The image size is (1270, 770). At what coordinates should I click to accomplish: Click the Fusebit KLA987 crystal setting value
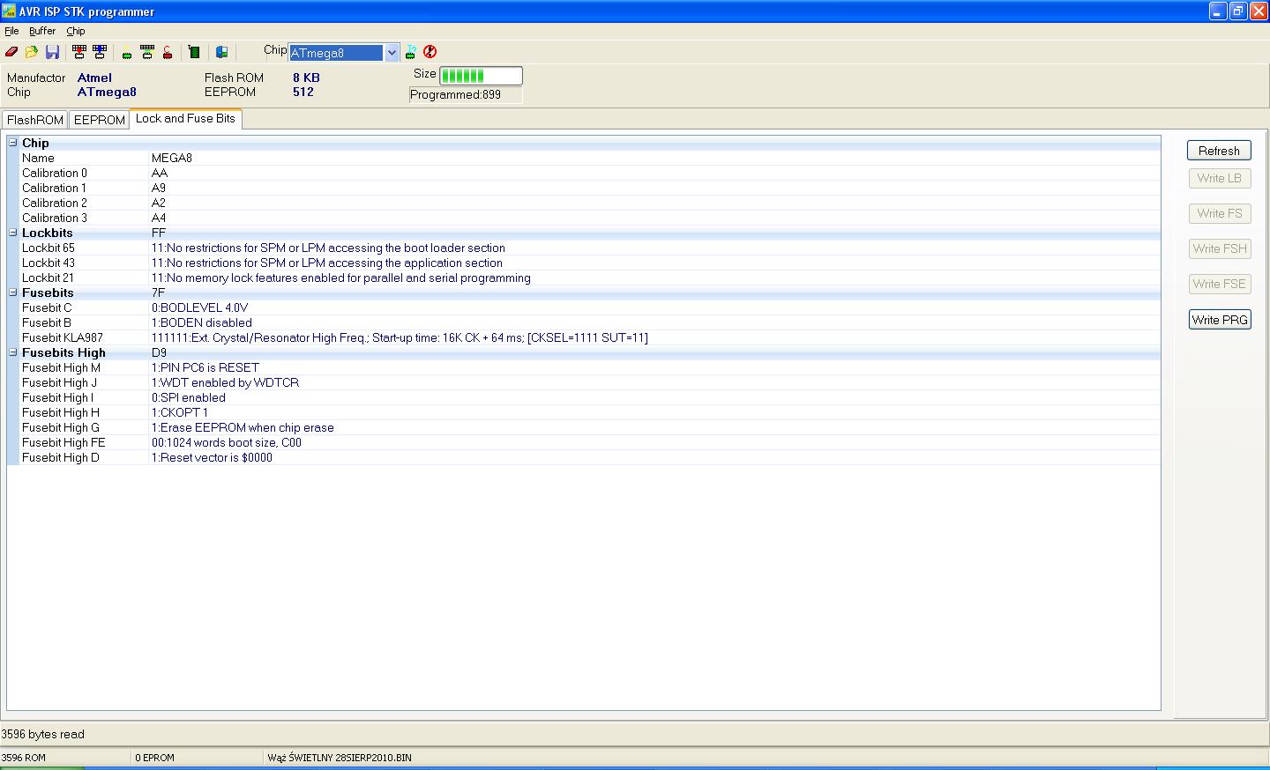[400, 337]
